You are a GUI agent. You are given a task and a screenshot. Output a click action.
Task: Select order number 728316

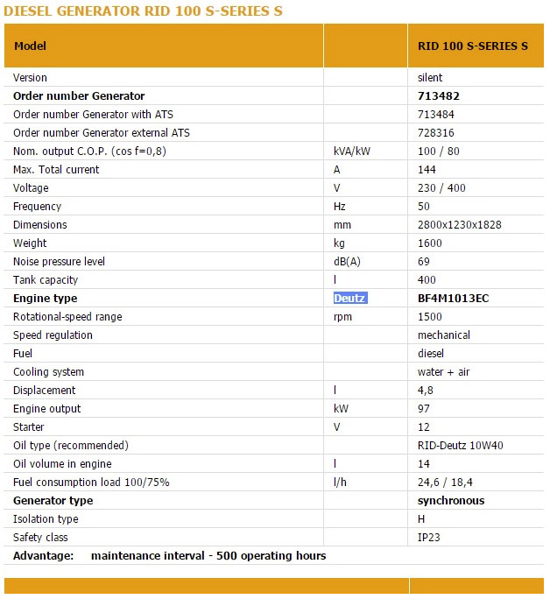pyautogui.click(x=436, y=132)
